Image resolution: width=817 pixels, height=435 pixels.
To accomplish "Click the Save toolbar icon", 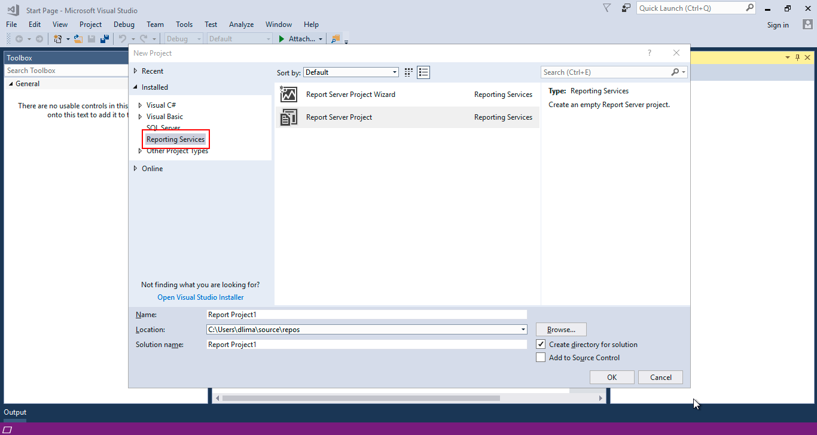I will pos(92,39).
